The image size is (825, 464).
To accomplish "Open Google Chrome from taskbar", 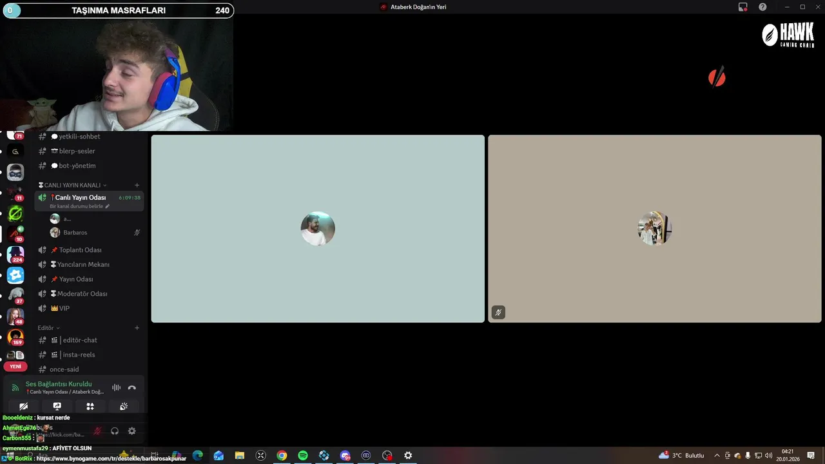I will click(x=282, y=456).
